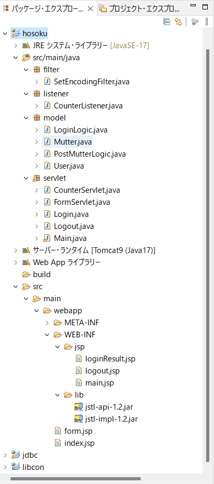Click the horizontal scrollbar thumb

pos(75,479)
